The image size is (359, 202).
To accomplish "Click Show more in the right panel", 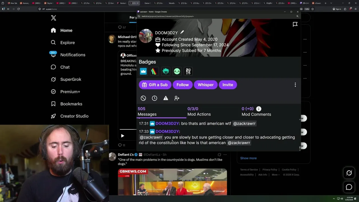I will [248, 158].
